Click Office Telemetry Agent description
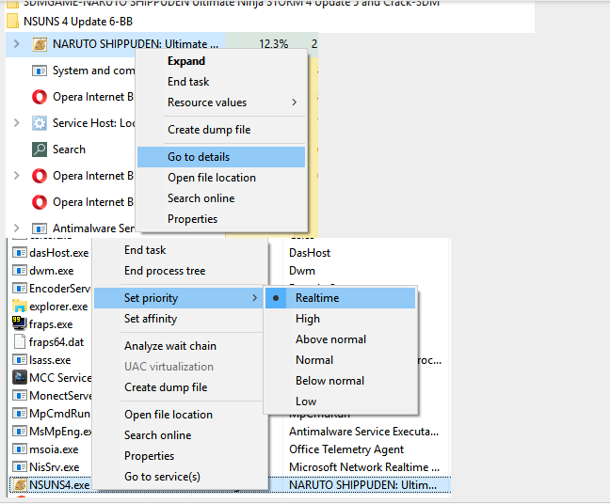This screenshot has height=504, width=610. [346, 449]
